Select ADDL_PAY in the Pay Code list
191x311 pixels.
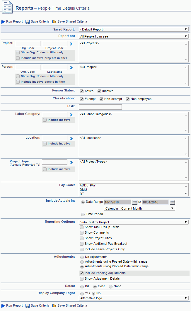(x=88, y=186)
